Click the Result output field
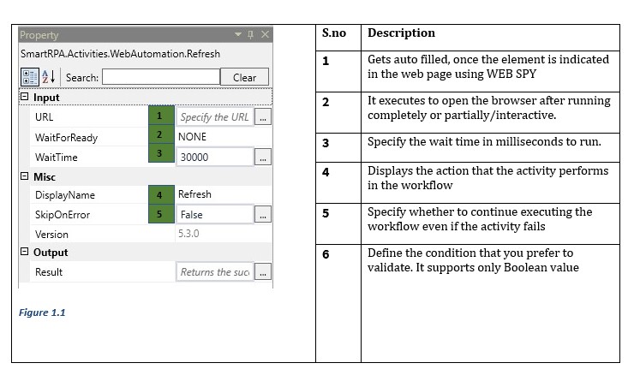This screenshot has width=640, height=375. click(x=215, y=271)
